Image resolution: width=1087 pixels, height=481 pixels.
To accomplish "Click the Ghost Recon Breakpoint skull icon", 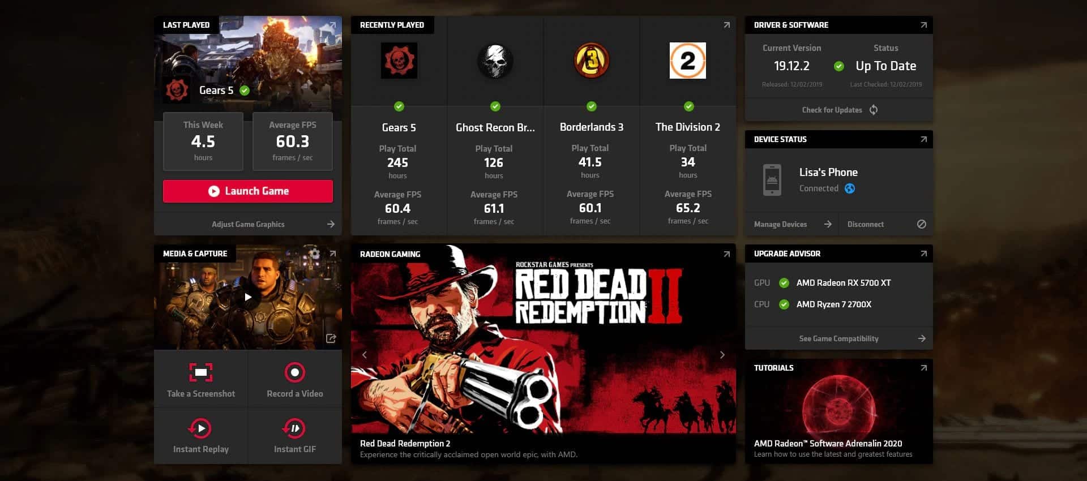I will click(495, 61).
